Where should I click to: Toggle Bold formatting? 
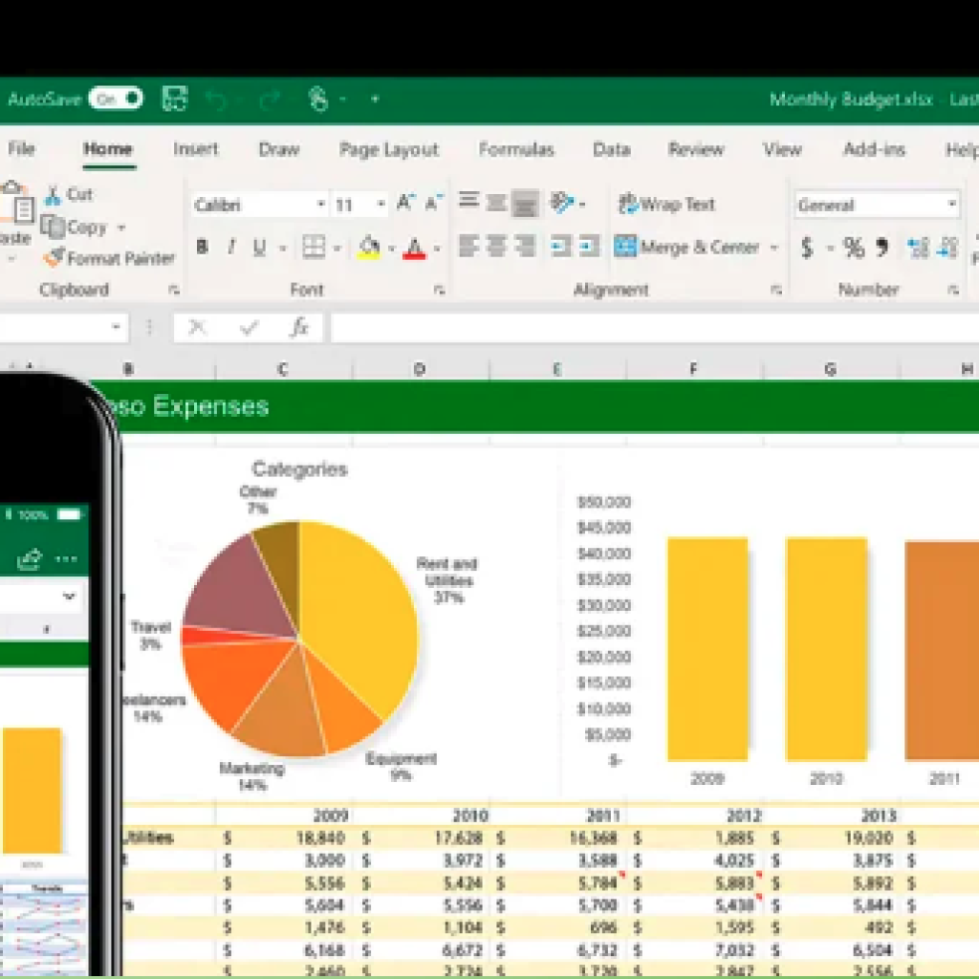pyautogui.click(x=202, y=248)
